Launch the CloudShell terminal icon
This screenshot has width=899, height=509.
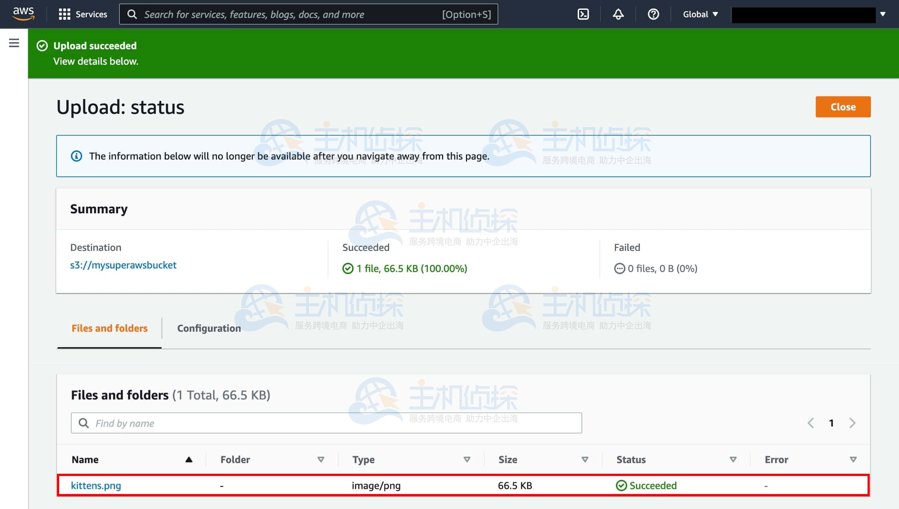(583, 14)
